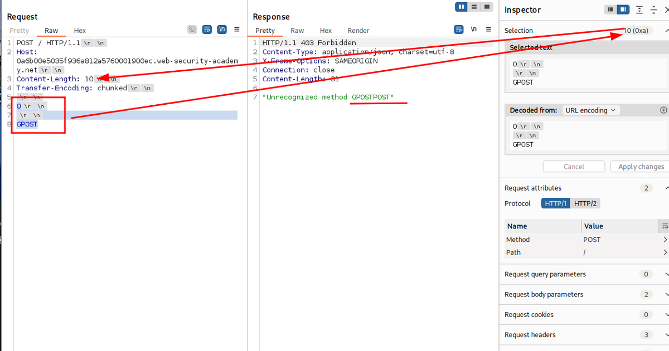669x351 pixels.
Task: Collapse all Inspector sections icon
Action: click(x=654, y=9)
